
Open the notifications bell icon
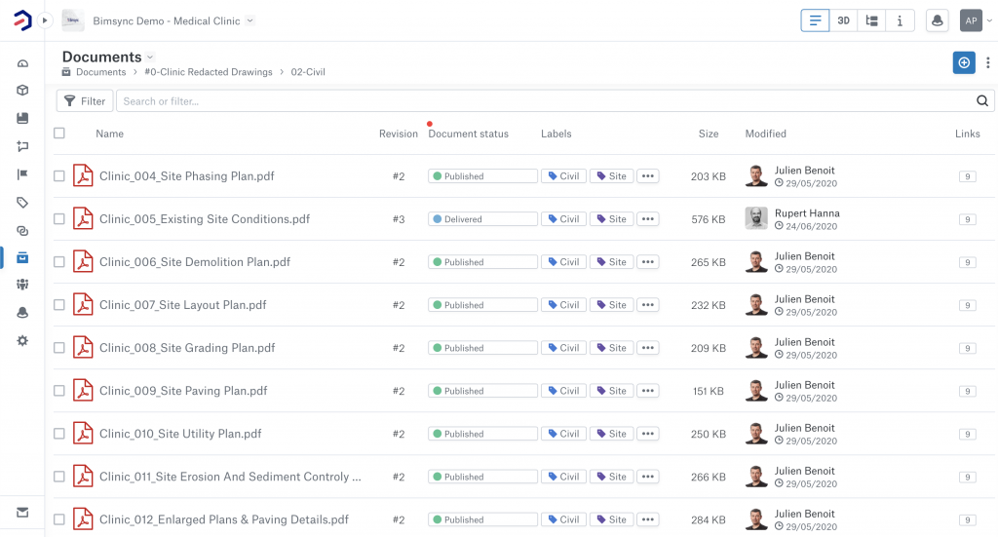(x=937, y=20)
